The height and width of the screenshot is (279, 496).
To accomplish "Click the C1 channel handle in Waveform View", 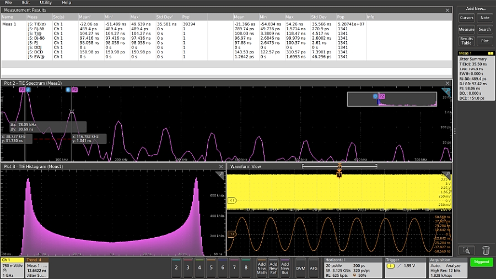I will 232,200.
